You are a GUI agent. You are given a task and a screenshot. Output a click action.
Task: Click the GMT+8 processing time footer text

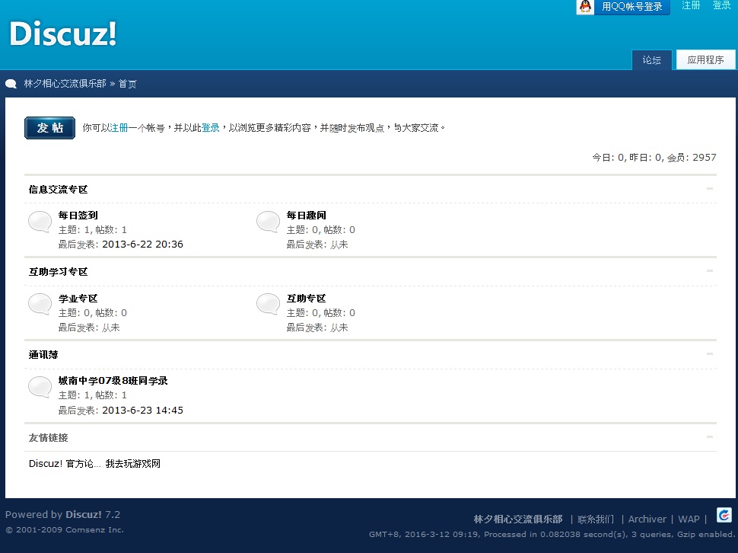(552, 534)
